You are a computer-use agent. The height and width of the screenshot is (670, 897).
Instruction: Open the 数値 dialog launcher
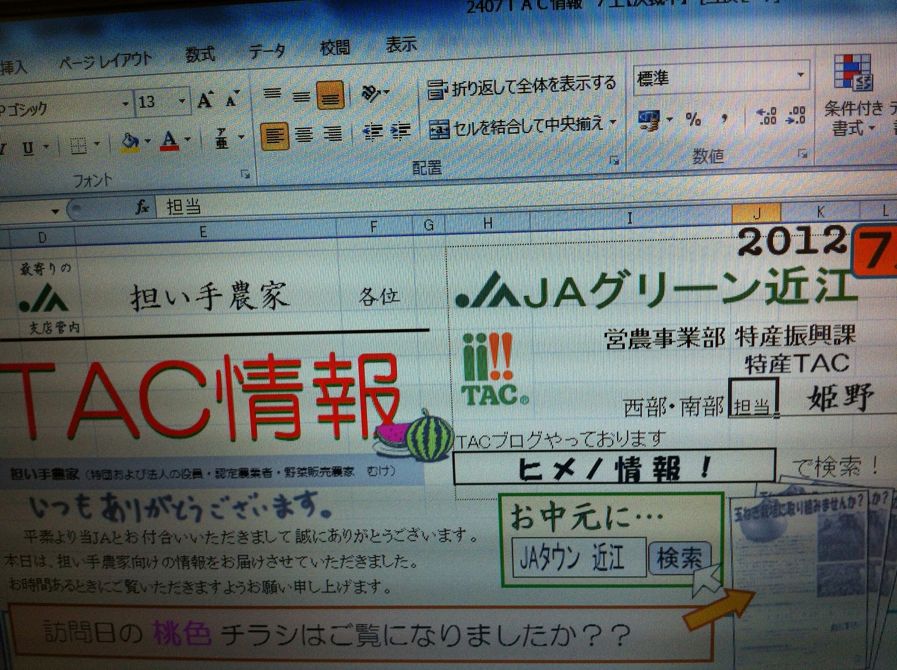tap(803, 153)
